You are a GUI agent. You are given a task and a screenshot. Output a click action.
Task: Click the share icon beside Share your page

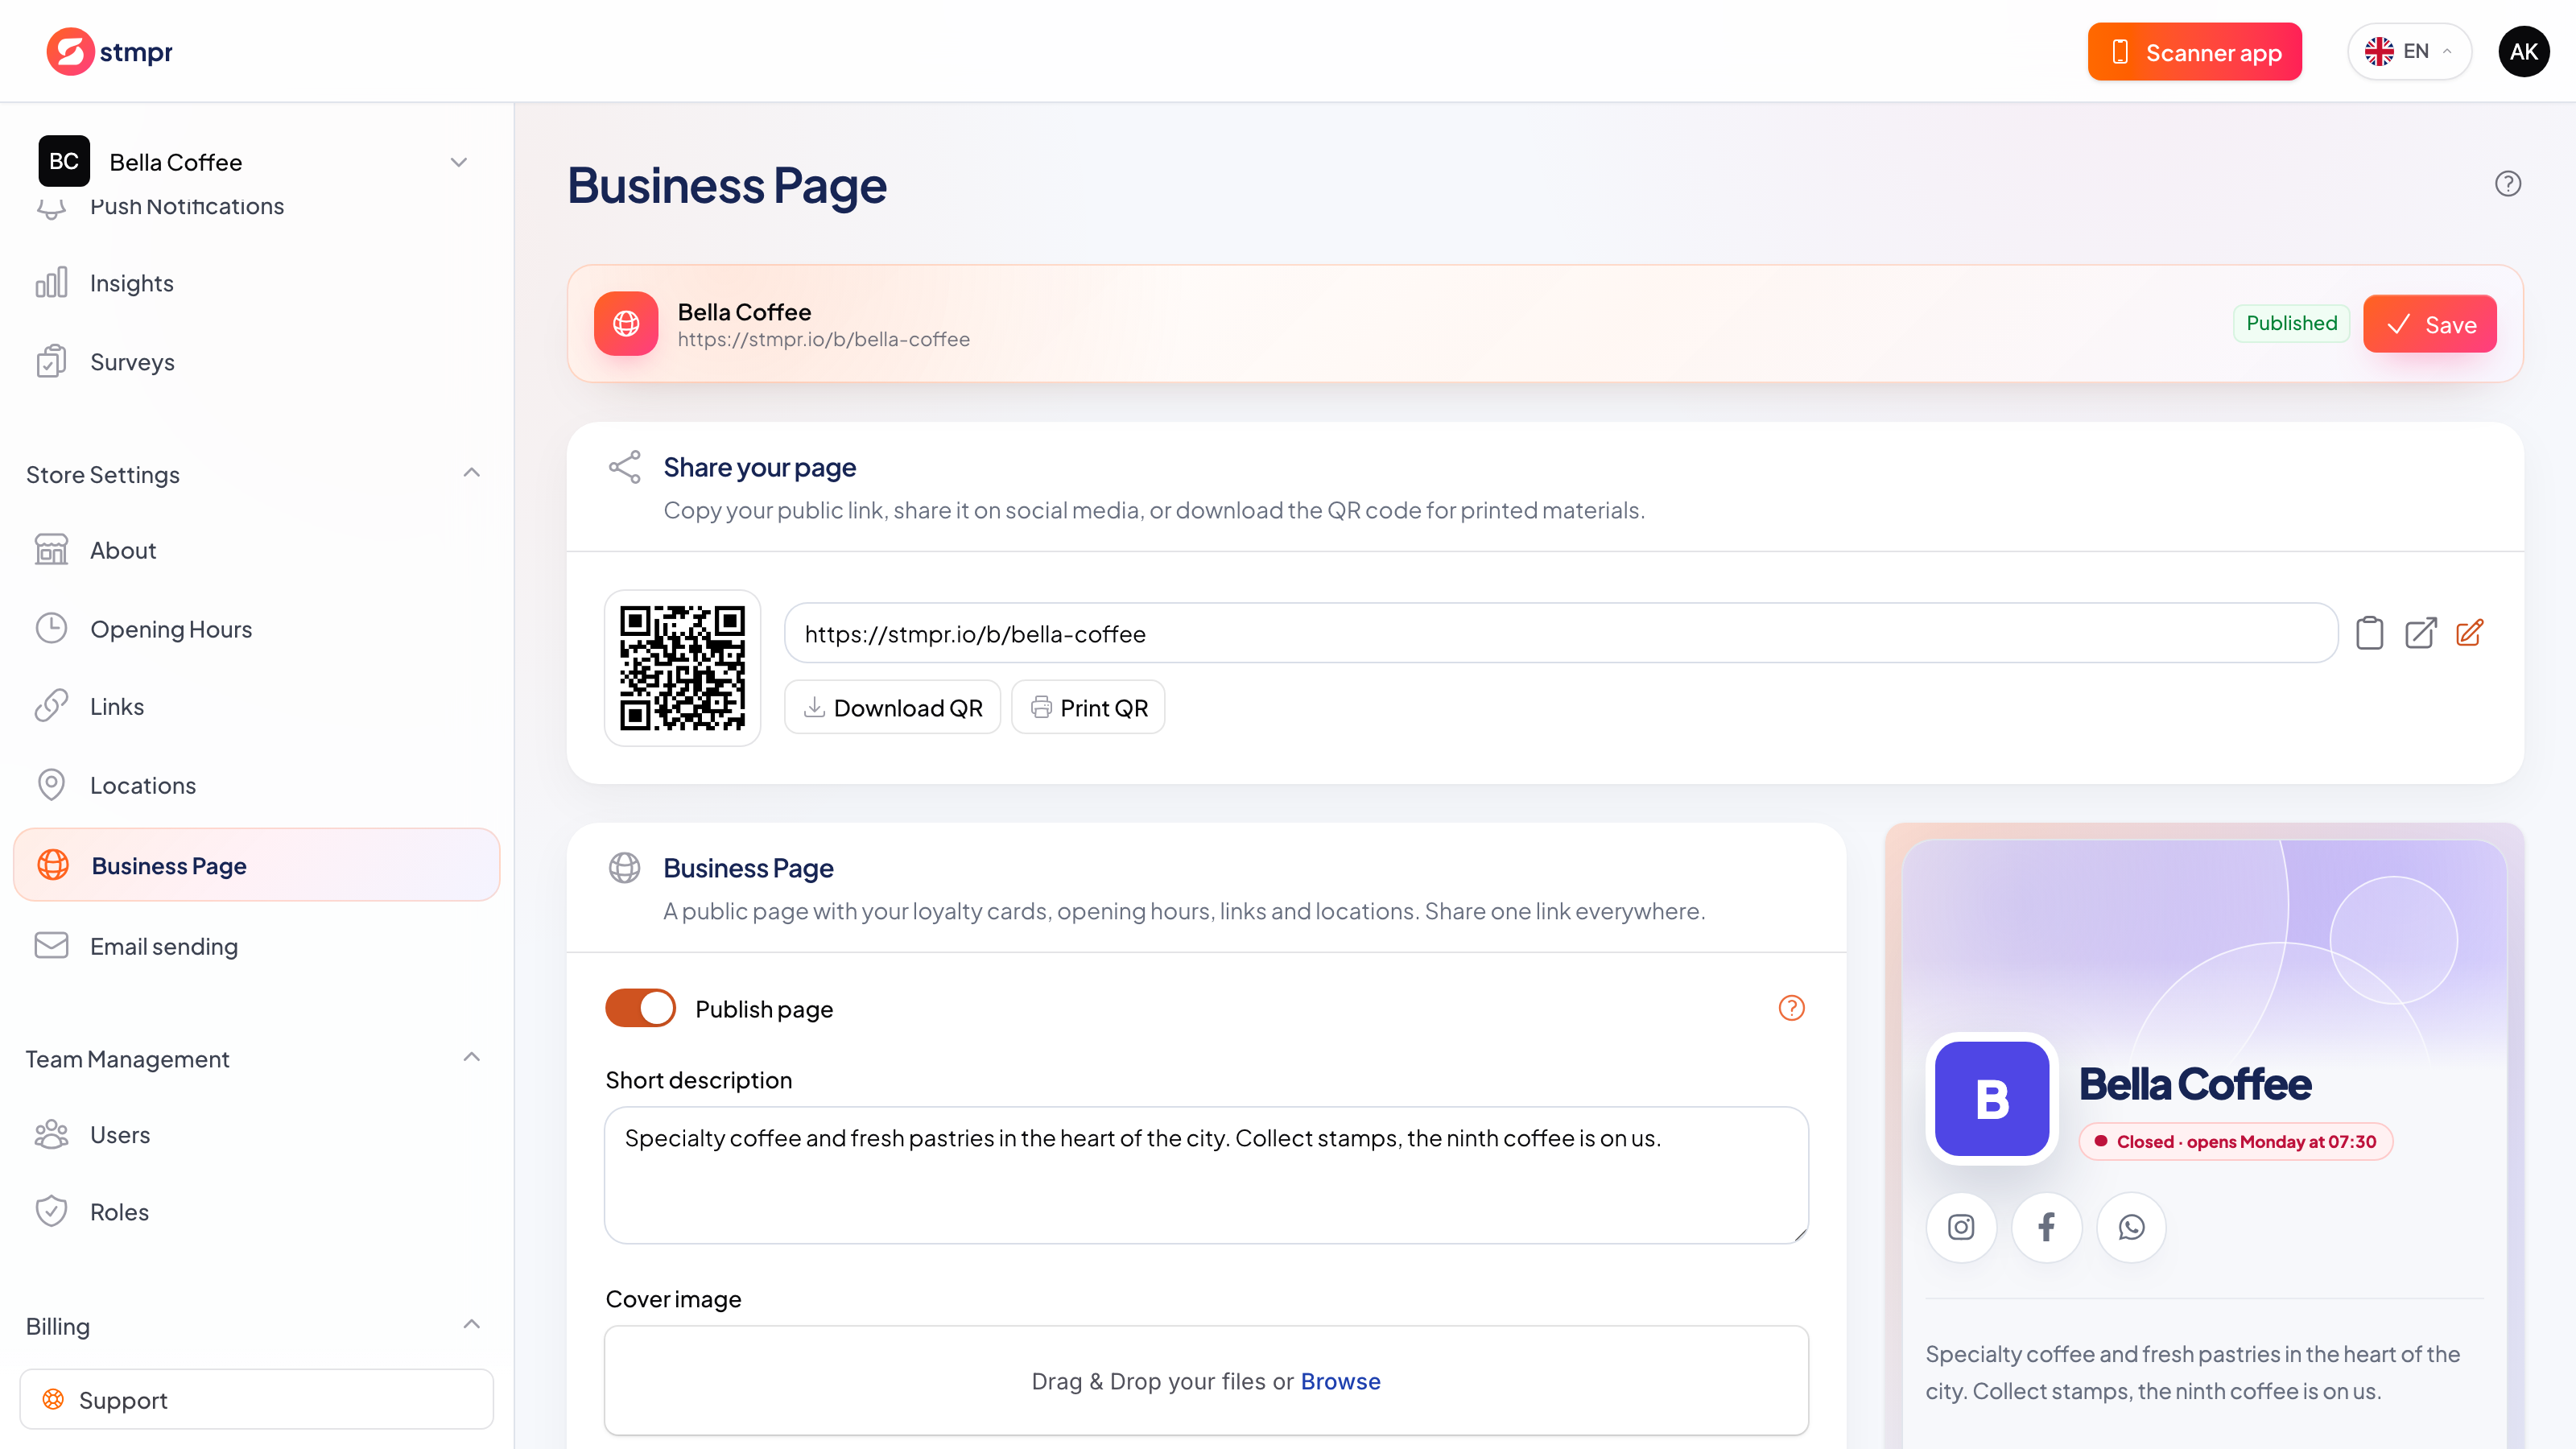(x=625, y=467)
